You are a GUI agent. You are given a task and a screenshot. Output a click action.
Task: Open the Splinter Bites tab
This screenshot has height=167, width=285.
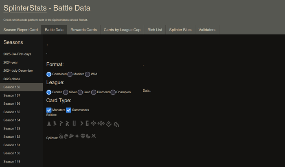180,30
